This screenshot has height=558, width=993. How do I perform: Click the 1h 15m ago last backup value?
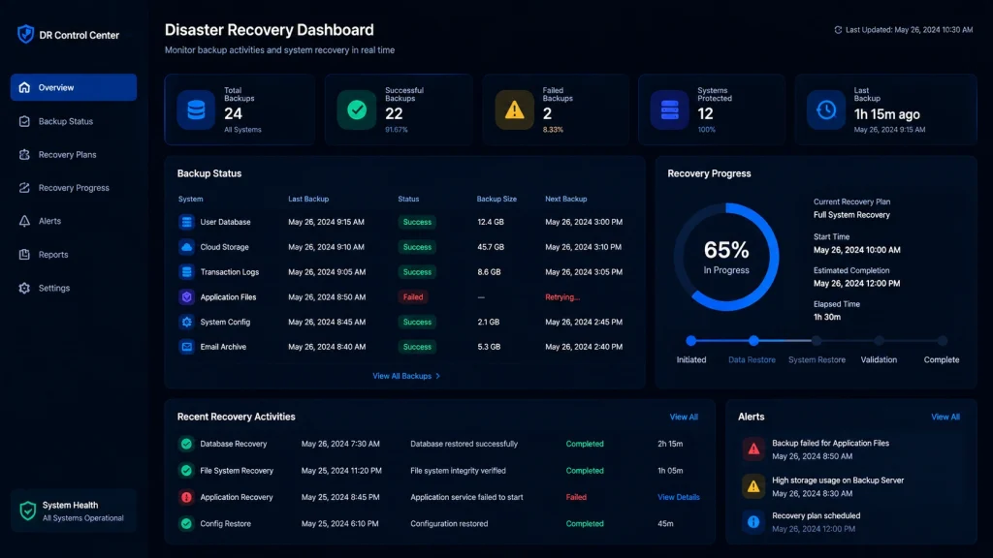click(886, 114)
